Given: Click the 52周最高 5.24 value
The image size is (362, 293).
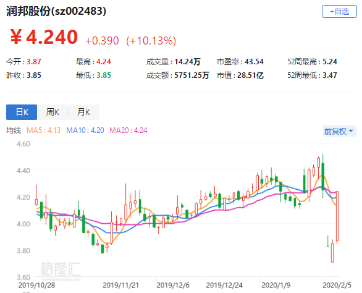Looking at the screenshot, I should pos(330,62).
